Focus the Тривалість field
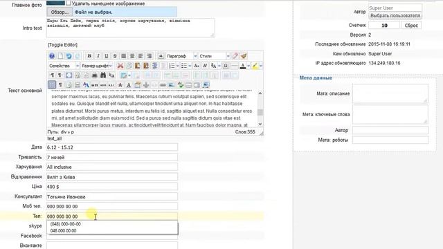 click(x=112, y=157)
